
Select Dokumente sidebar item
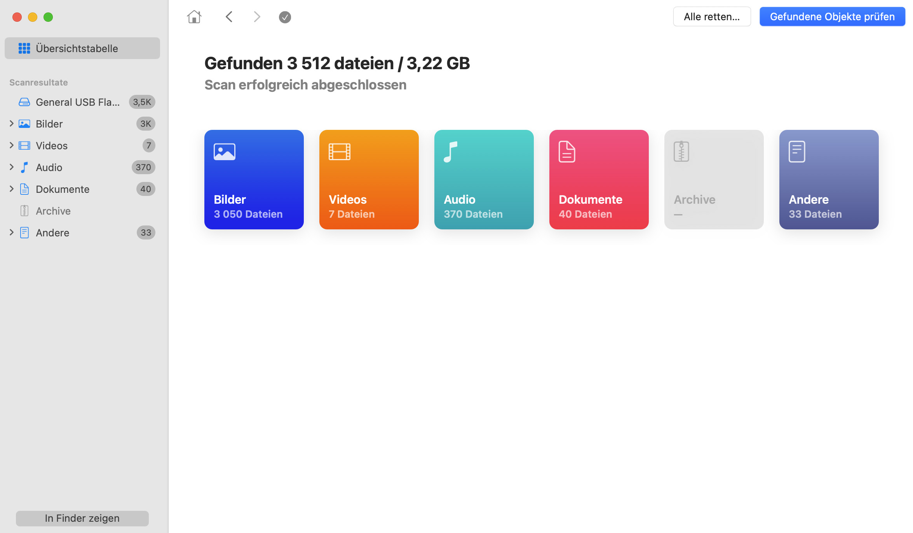click(x=62, y=189)
